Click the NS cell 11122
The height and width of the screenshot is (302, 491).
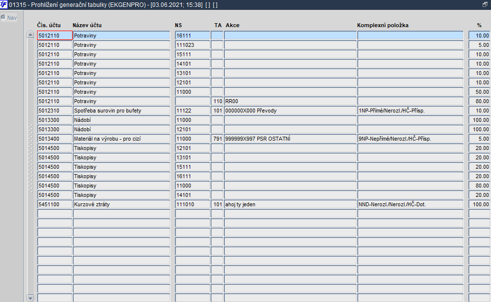192,111
